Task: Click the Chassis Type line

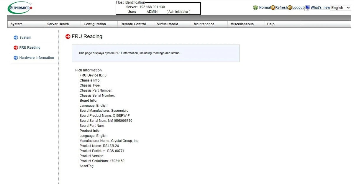Action: click(x=90, y=86)
